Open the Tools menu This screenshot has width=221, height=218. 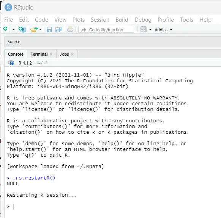tap(186, 20)
